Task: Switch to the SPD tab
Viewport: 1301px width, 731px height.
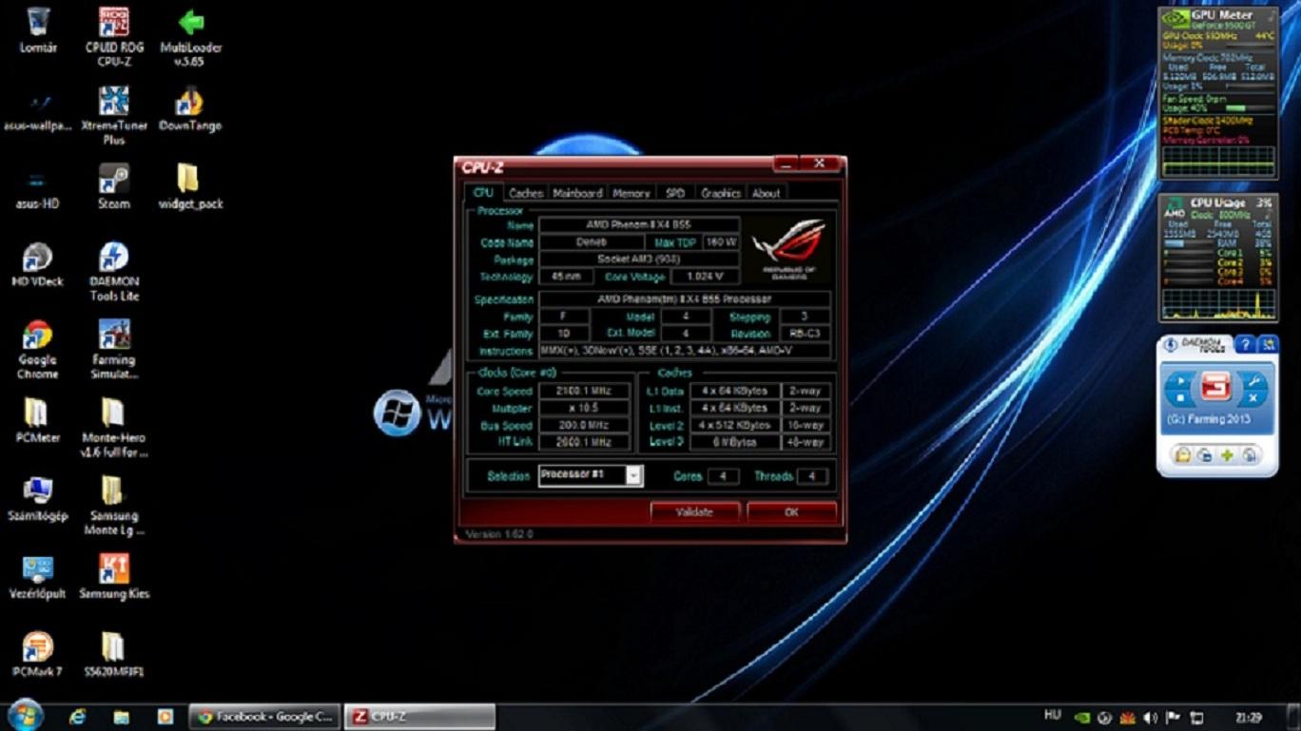Action: click(674, 193)
